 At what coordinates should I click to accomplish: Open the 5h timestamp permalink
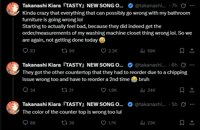[x=174, y=104]
